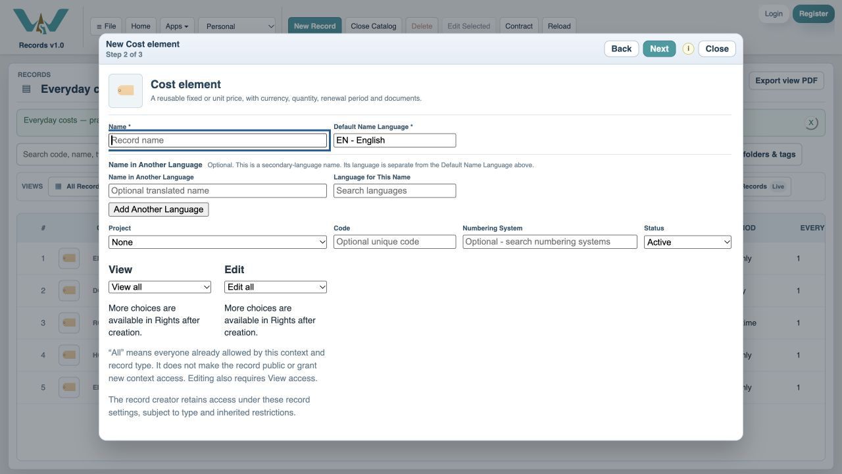Screen dimensions: 842x474
Task: Click the Search code, name records field
Action: tap(59, 155)
